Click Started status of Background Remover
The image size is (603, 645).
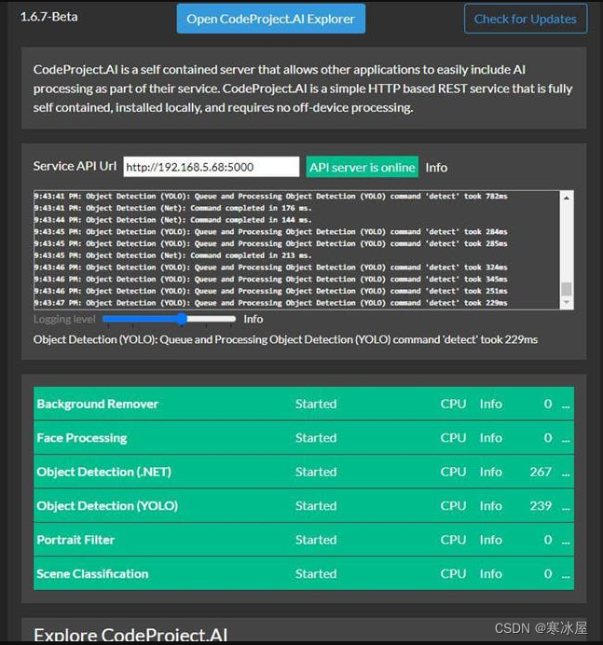316,404
